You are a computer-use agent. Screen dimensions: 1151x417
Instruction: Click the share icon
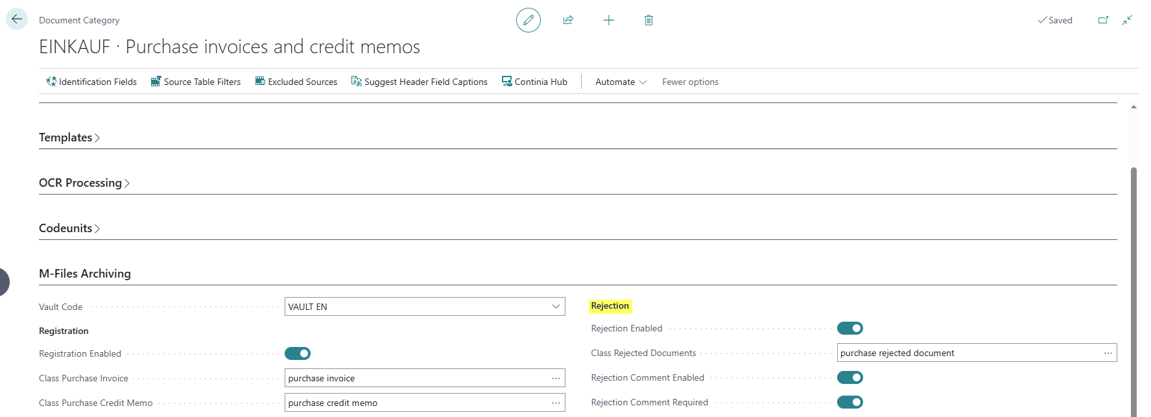(x=569, y=20)
